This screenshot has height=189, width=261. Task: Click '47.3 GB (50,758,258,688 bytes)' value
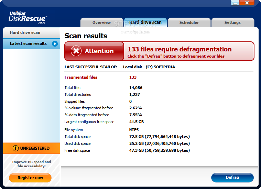tap(160, 150)
